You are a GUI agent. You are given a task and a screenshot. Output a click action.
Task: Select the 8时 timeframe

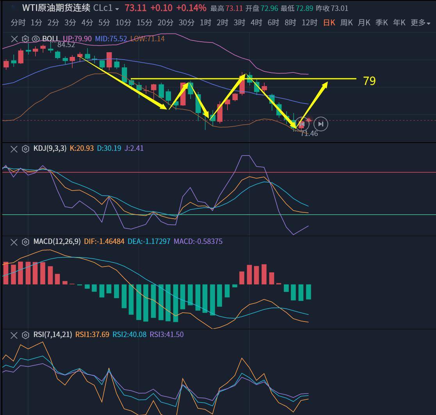[x=290, y=23]
